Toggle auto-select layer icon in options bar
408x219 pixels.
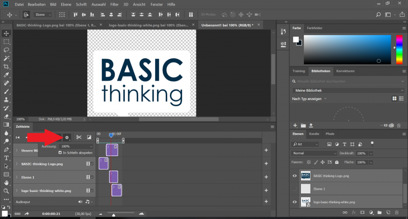[26, 15]
